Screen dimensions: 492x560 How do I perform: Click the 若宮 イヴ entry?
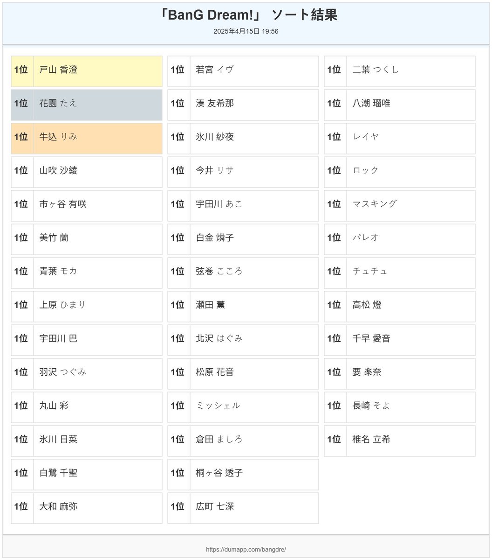[243, 71]
